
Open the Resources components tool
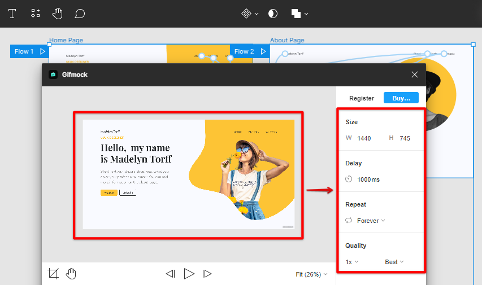(x=35, y=13)
